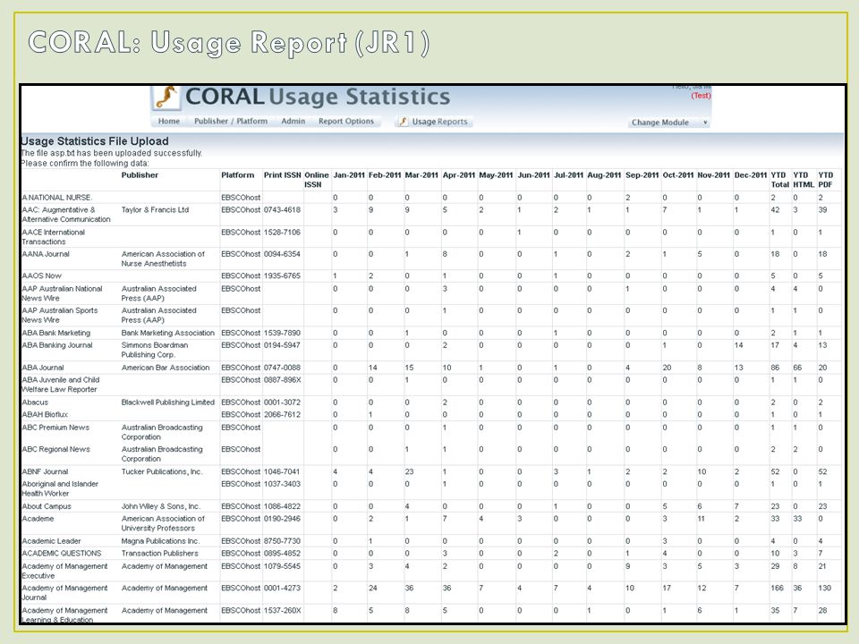Click the Feb-2011 column header
The image size is (859, 644).
click(385, 175)
